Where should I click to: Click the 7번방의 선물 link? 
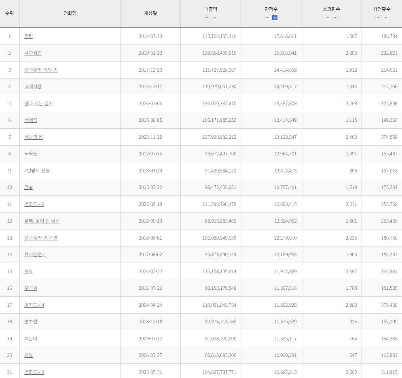point(37,171)
